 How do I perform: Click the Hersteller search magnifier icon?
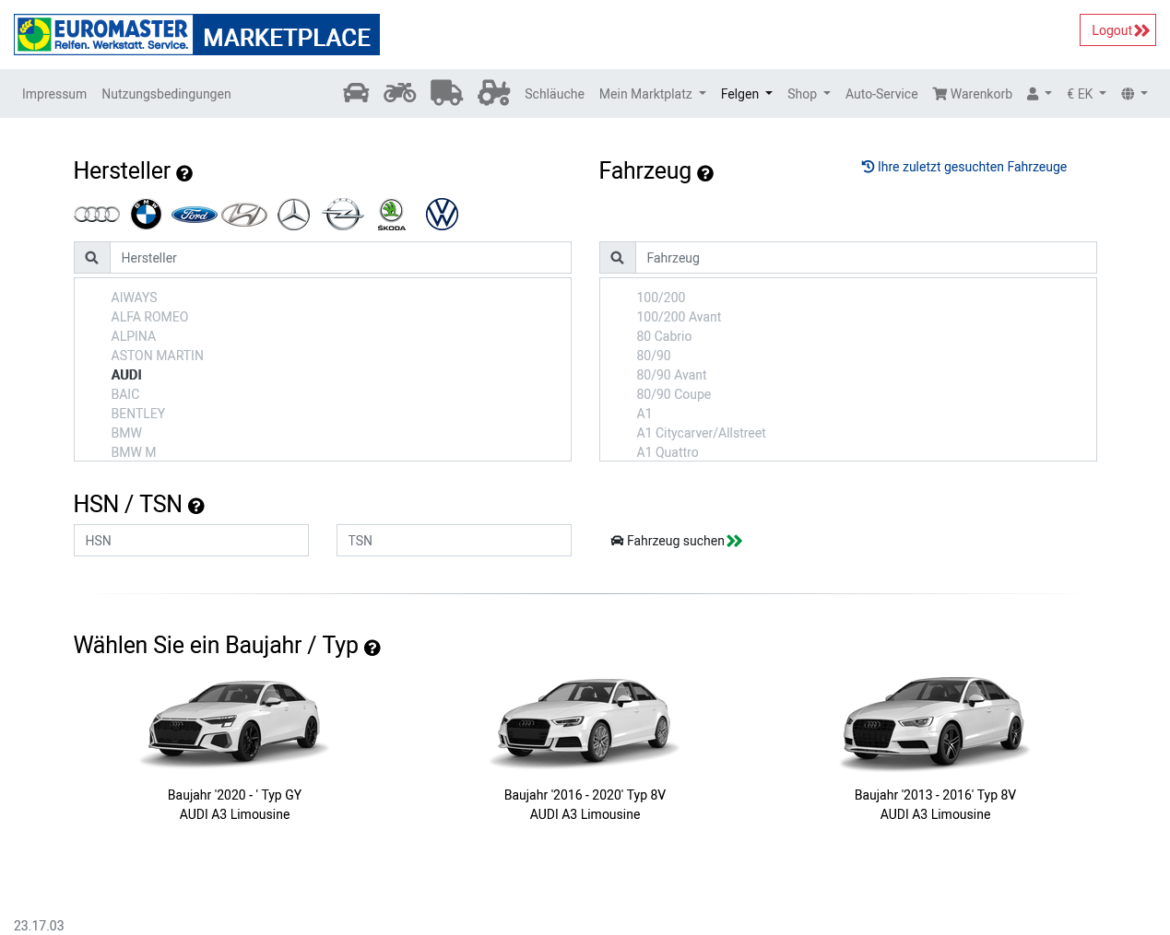coord(92,258)
